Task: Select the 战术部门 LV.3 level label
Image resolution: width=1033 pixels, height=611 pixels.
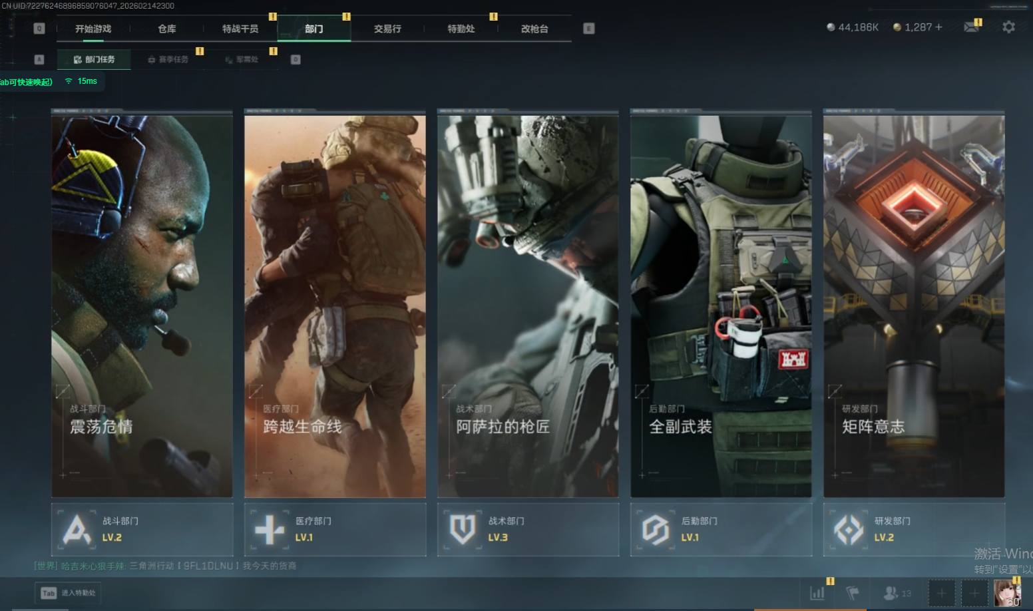Action: pos(498,538)
